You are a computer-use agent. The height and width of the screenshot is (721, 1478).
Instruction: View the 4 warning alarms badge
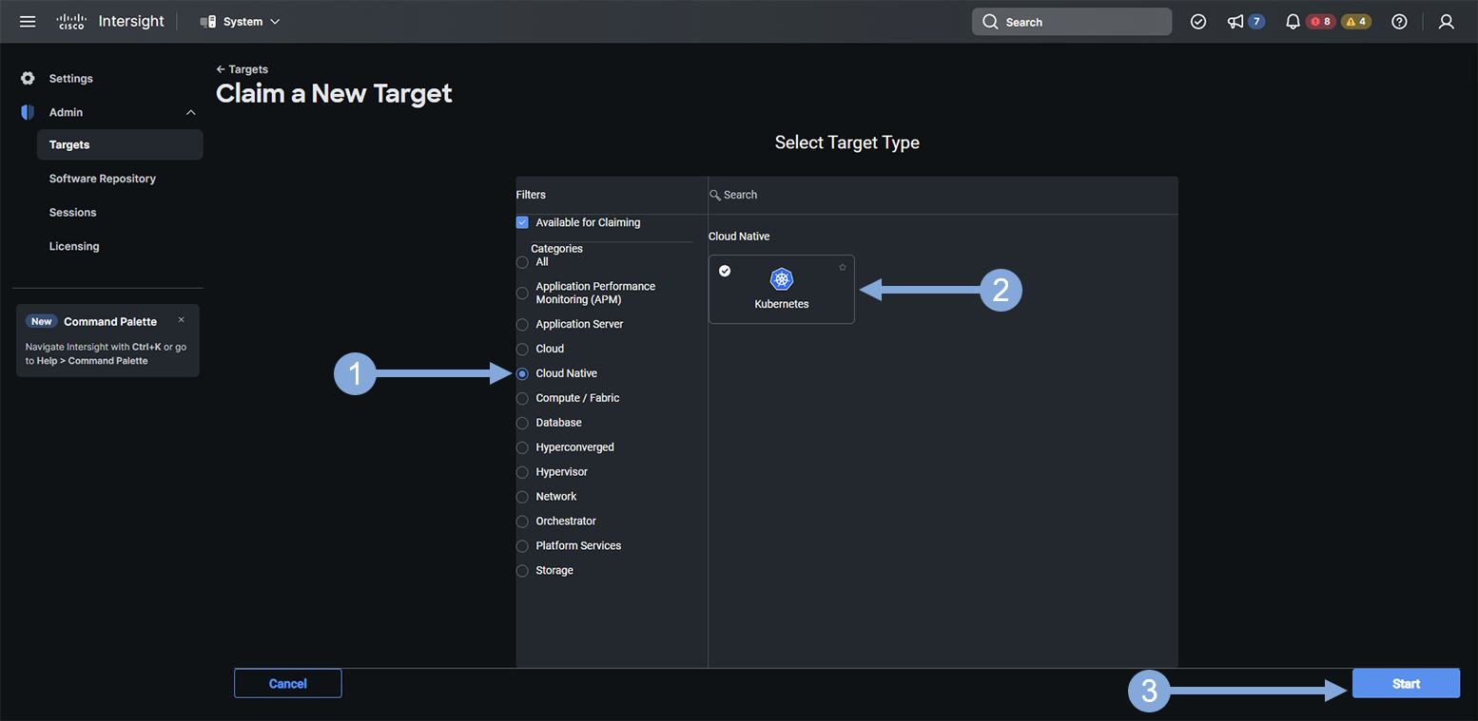[1356, 22]
